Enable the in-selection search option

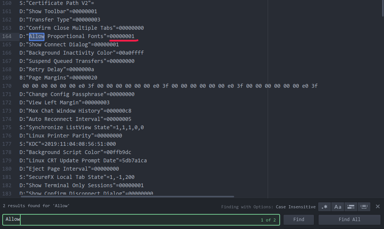pos(350,206)
